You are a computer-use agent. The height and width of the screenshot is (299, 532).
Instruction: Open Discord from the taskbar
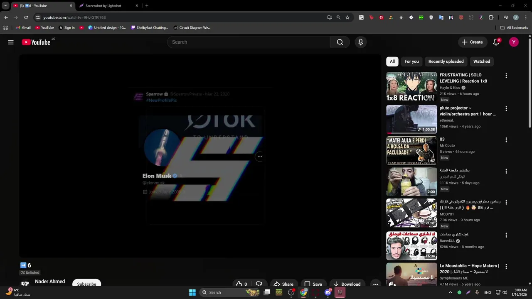coord(328,292)
